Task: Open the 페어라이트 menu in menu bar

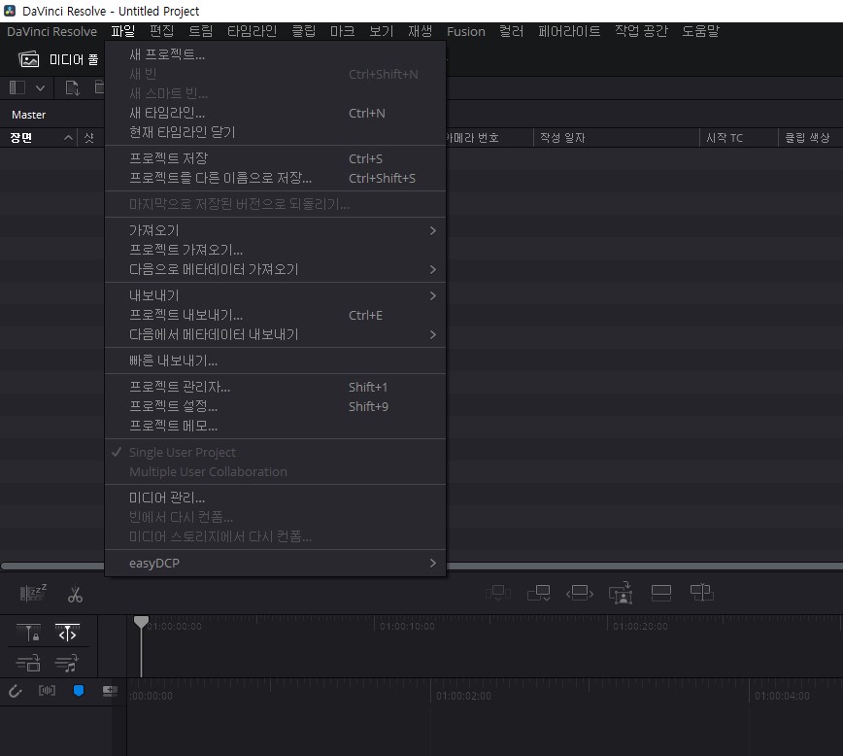Action: click(569, 31)
